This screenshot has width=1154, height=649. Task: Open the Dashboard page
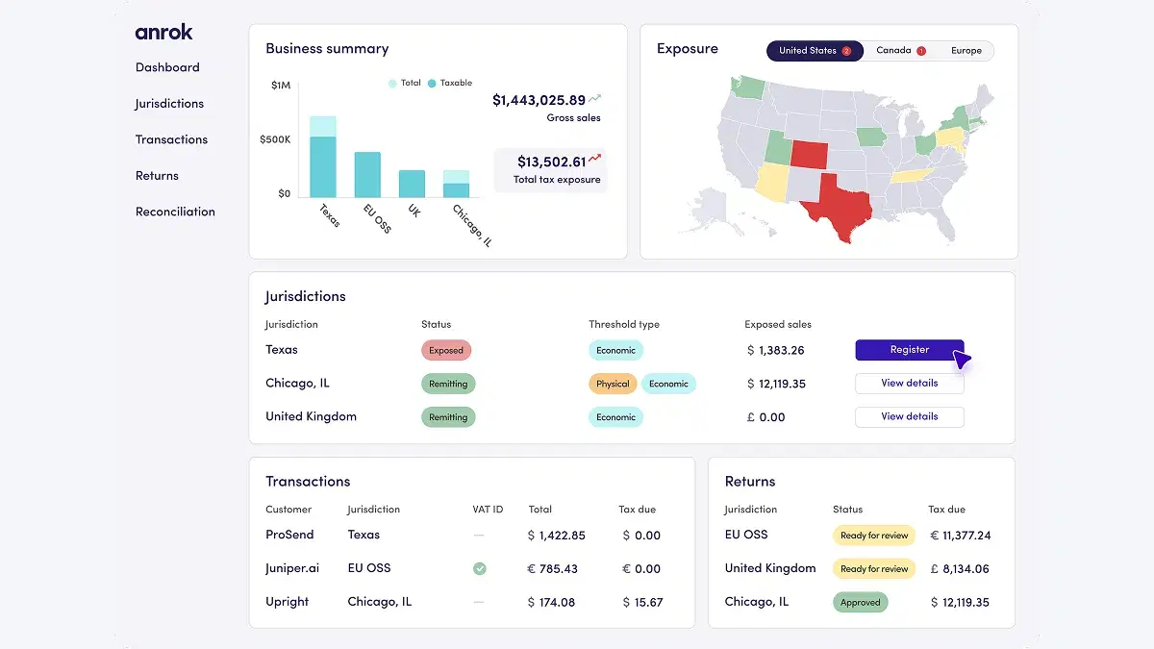pos(167,67)
